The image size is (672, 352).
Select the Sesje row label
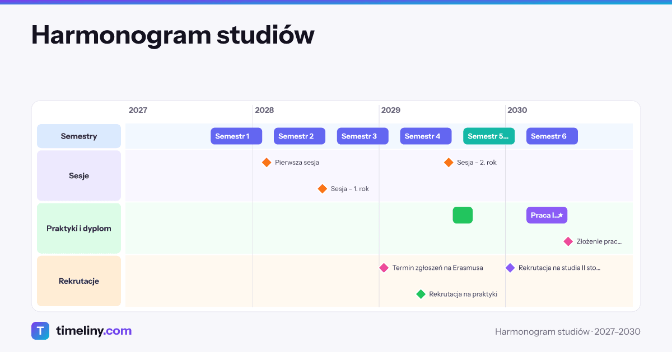[79, 175]
